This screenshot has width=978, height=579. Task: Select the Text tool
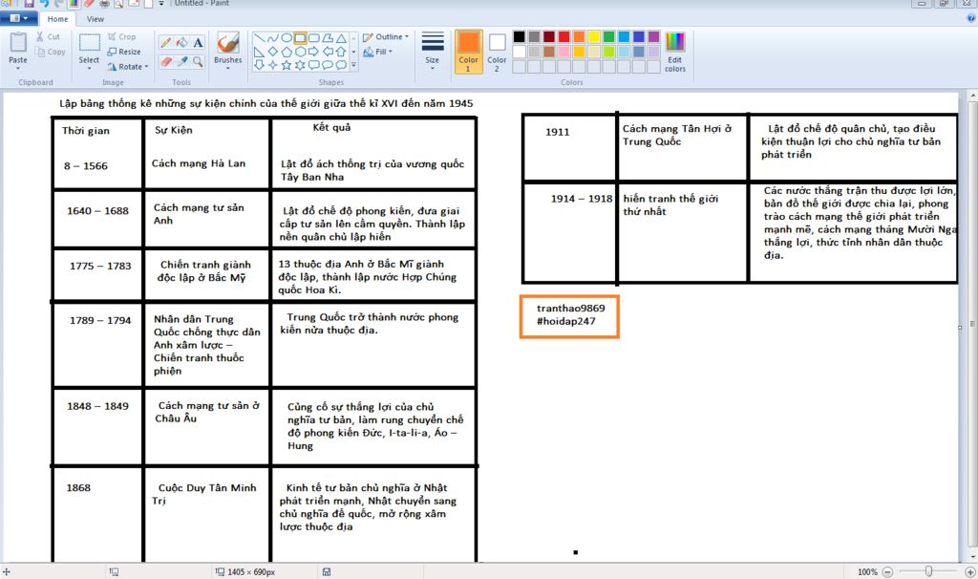tap(198, 42)
